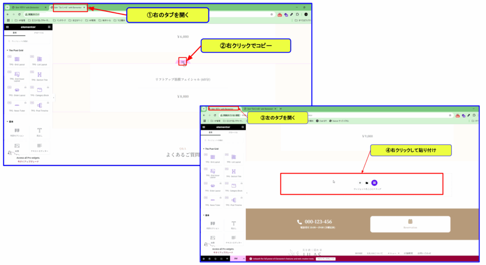Collapse The Post Grid category in lower window

click(211, 149)
